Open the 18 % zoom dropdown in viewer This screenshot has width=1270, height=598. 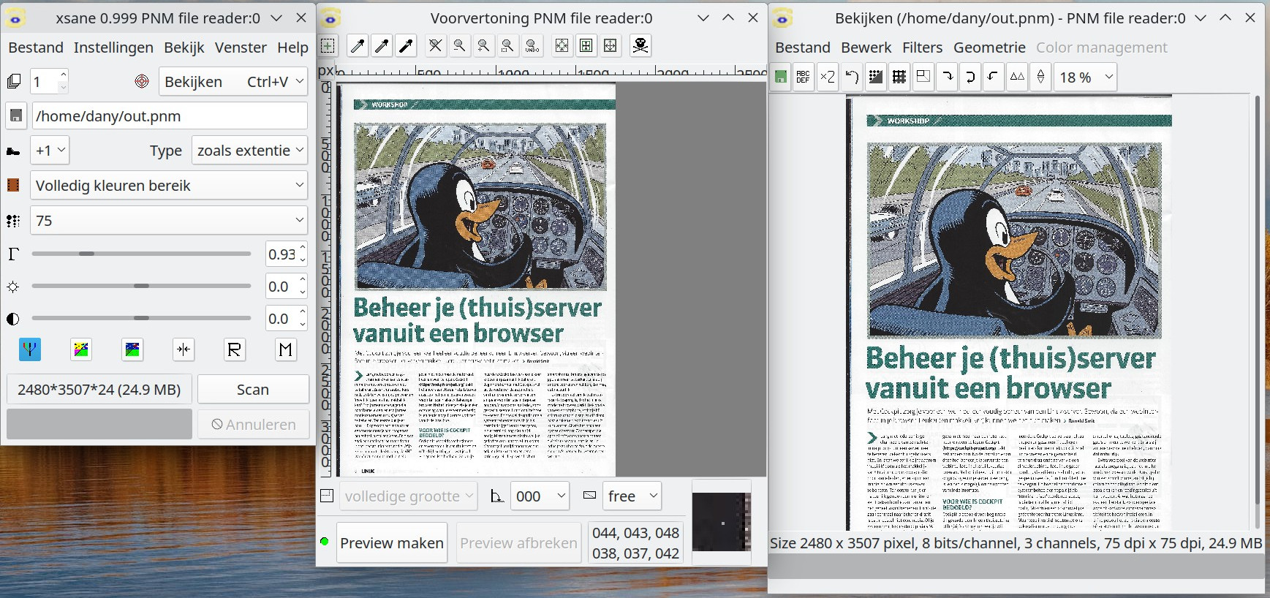pos(1086,77)
